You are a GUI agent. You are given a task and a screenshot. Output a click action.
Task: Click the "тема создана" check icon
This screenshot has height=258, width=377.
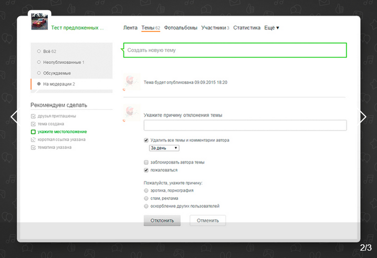point(33,124)
